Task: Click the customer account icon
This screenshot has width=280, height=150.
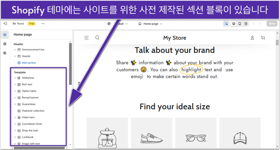Action: 252,38
